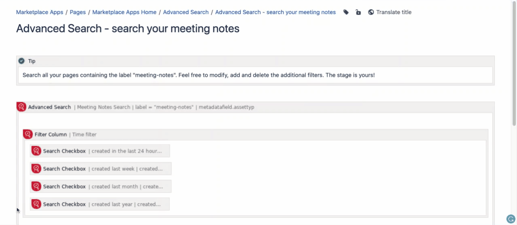Click inside the Tip panel text
The width and height of the screenshot is (517, 225).
point(199,75)
